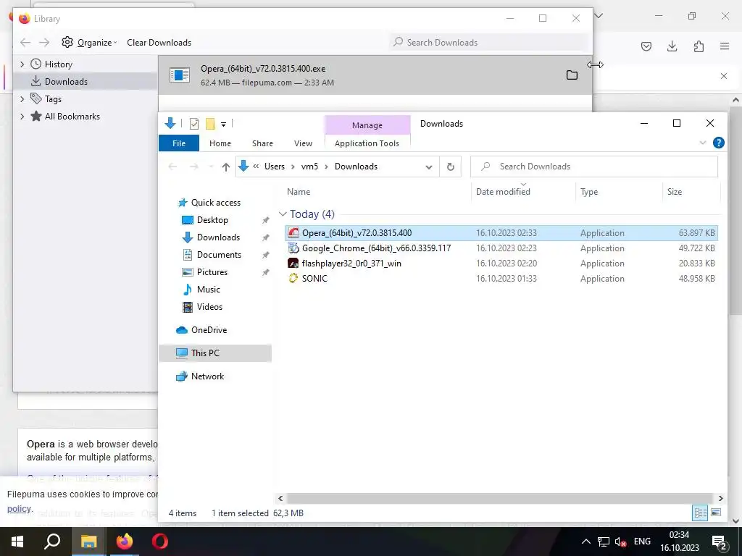
Task: Click Users in the address breadcrumb
Action: tap(275, 167)
